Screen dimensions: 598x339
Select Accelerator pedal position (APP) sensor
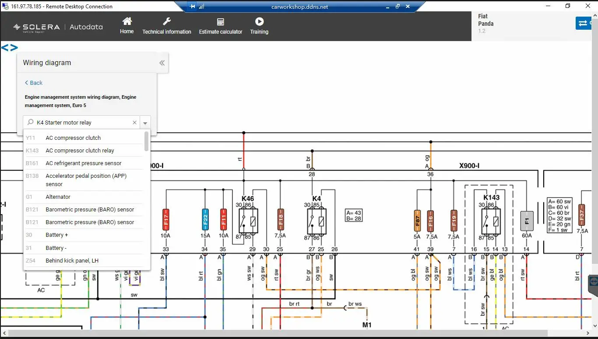click(x=86, y=180)
